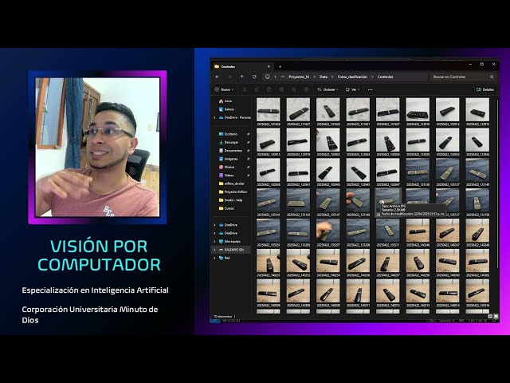The height and width of the screenshot is (383, 510).
Task: Open Vídeos quick access folder
Action: [226, 176]
